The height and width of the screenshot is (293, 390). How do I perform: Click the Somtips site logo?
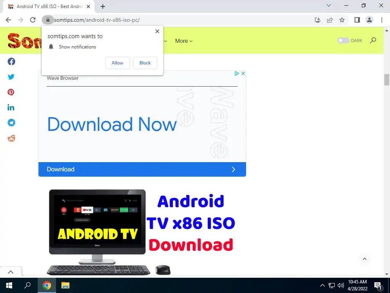pos(24,40)
